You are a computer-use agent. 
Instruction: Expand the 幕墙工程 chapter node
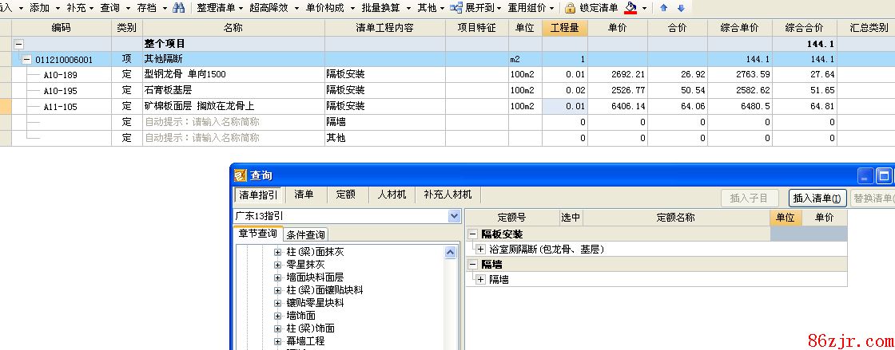point(277,341)
